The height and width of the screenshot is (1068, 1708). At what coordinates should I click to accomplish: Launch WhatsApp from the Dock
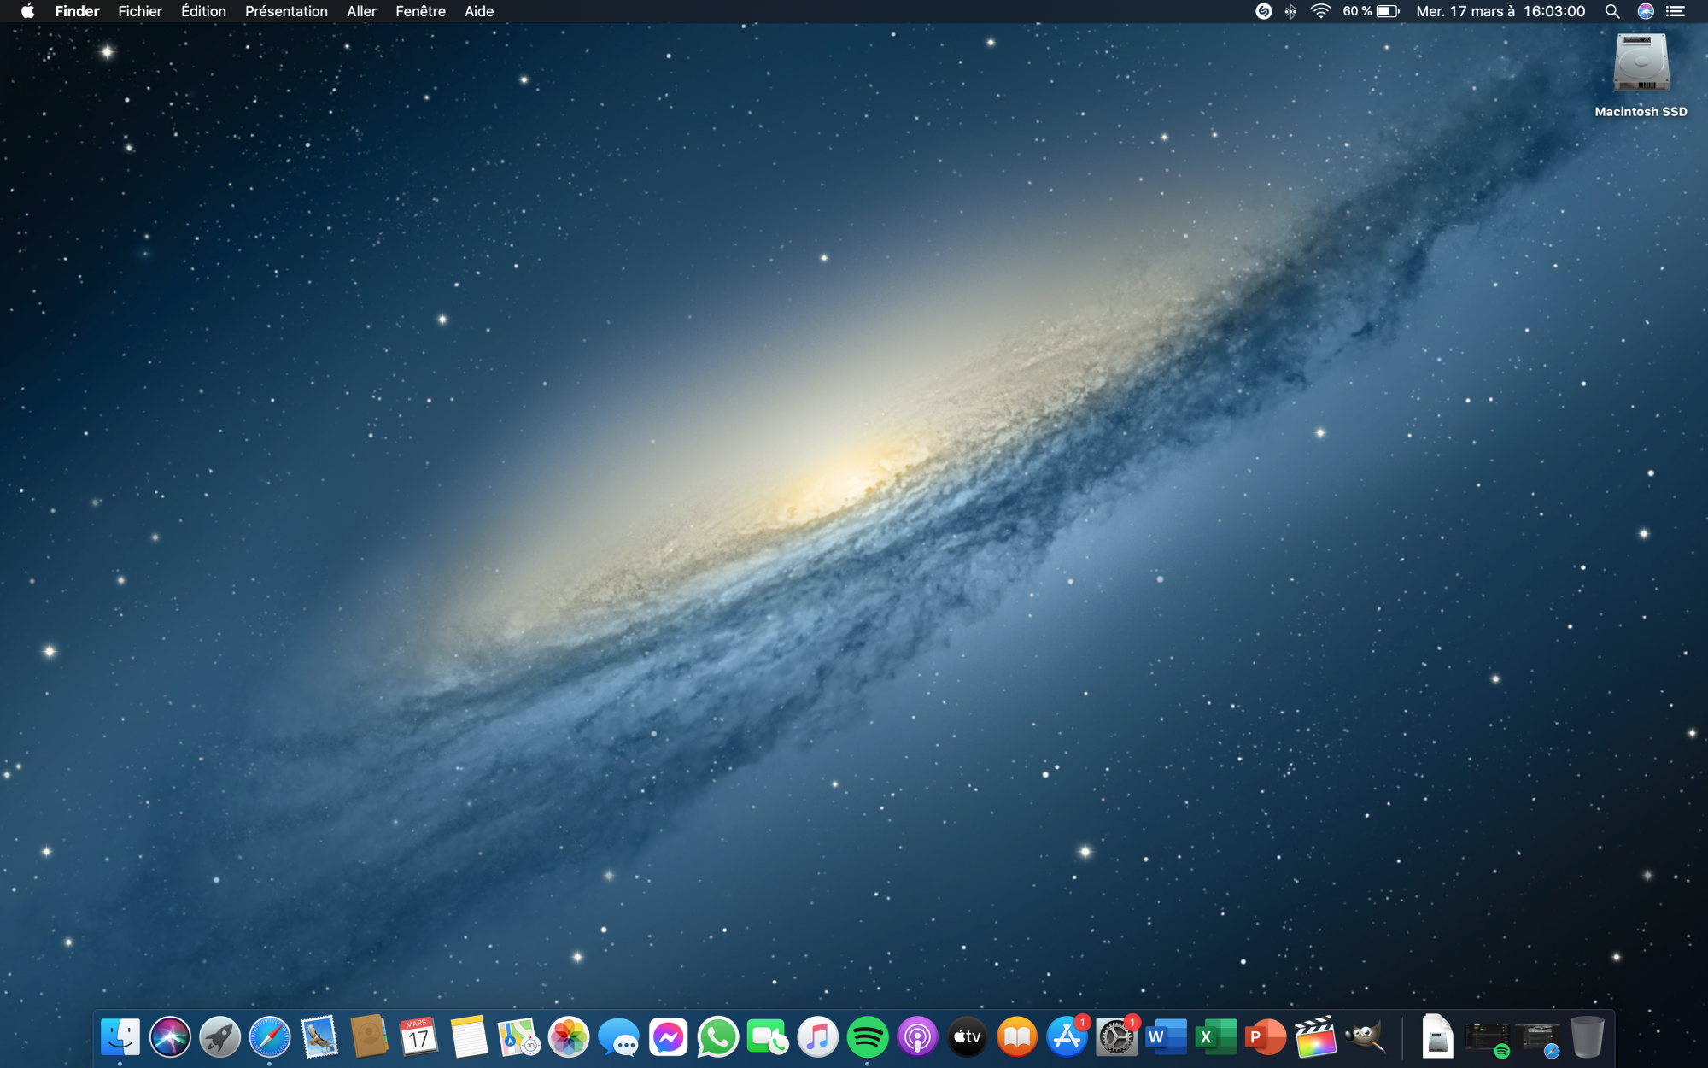(717, 1037)
